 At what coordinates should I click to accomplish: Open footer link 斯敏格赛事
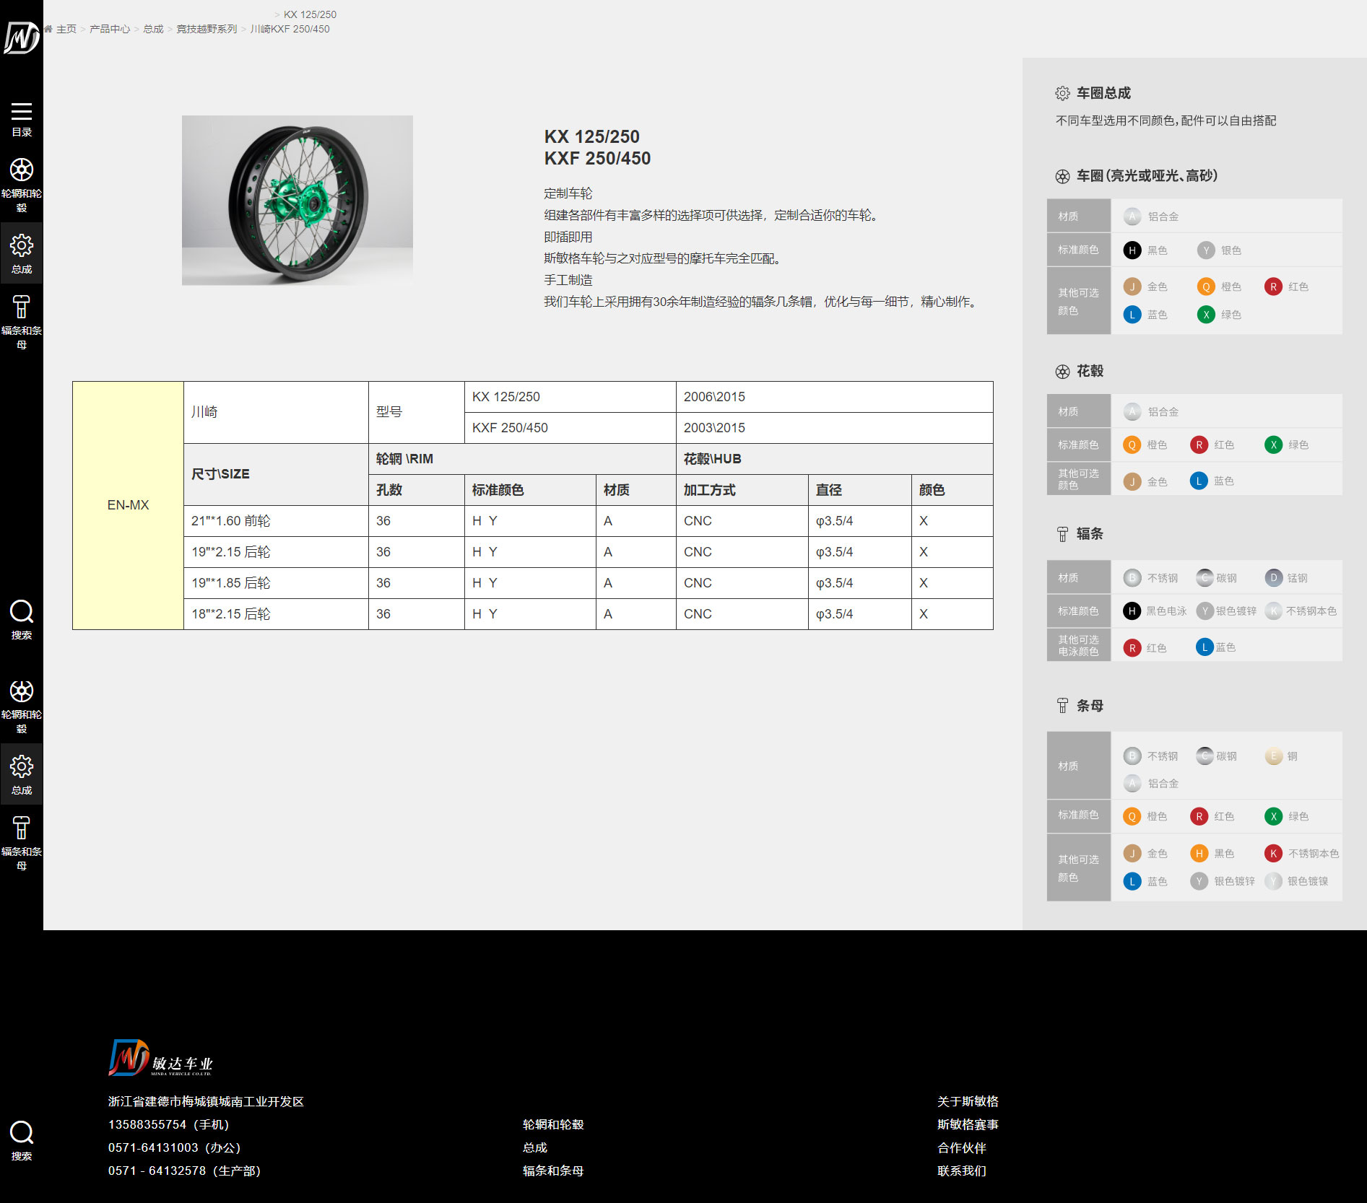coord(968,1124)
